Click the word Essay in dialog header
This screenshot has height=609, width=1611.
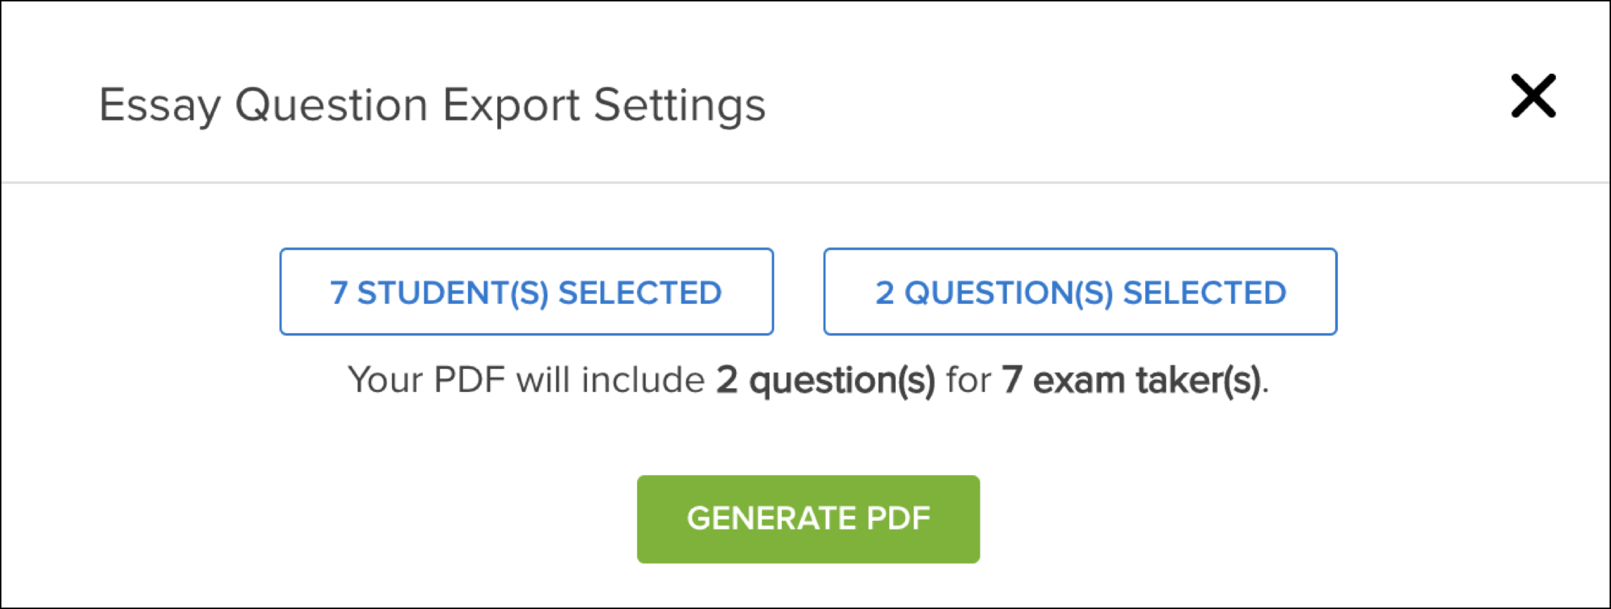point(161,107)
